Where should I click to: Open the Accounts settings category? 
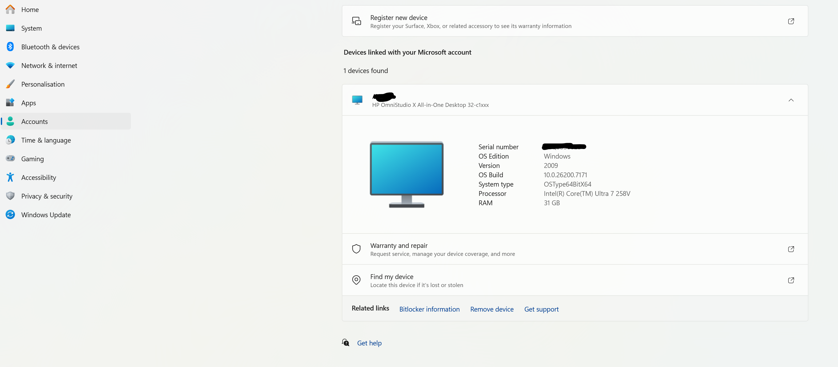click(34, 122)
